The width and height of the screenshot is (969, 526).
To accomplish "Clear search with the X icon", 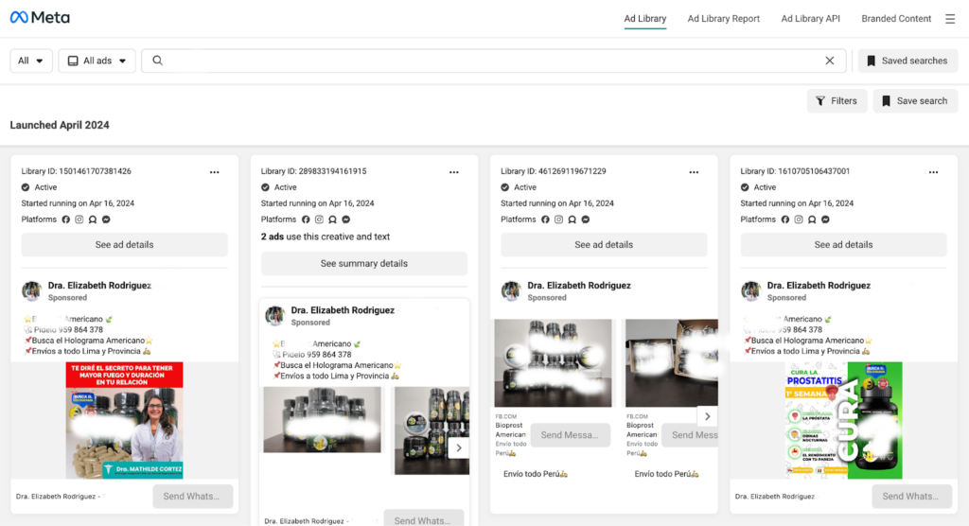I will click(x=830, y=61).
